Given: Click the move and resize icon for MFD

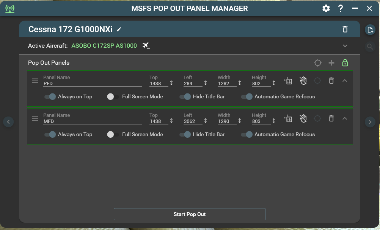Looking at the screenshot, I should coord(289,118).
